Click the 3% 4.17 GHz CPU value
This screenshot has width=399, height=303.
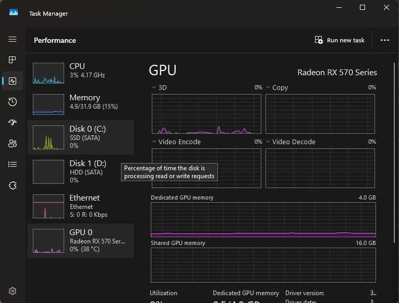[87, 75]
